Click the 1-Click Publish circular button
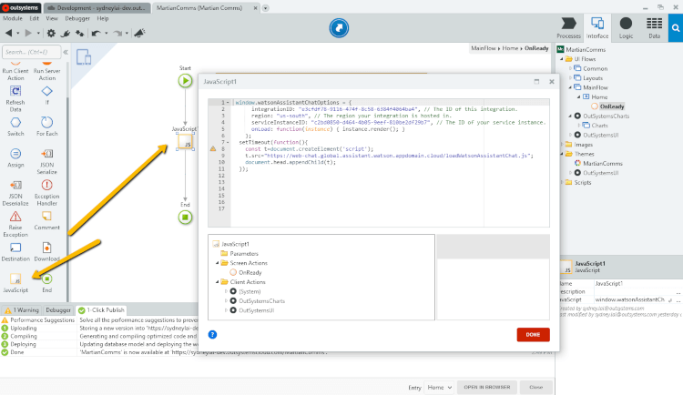The width and height of the screenshot is (683, 395). pos(339,28)
